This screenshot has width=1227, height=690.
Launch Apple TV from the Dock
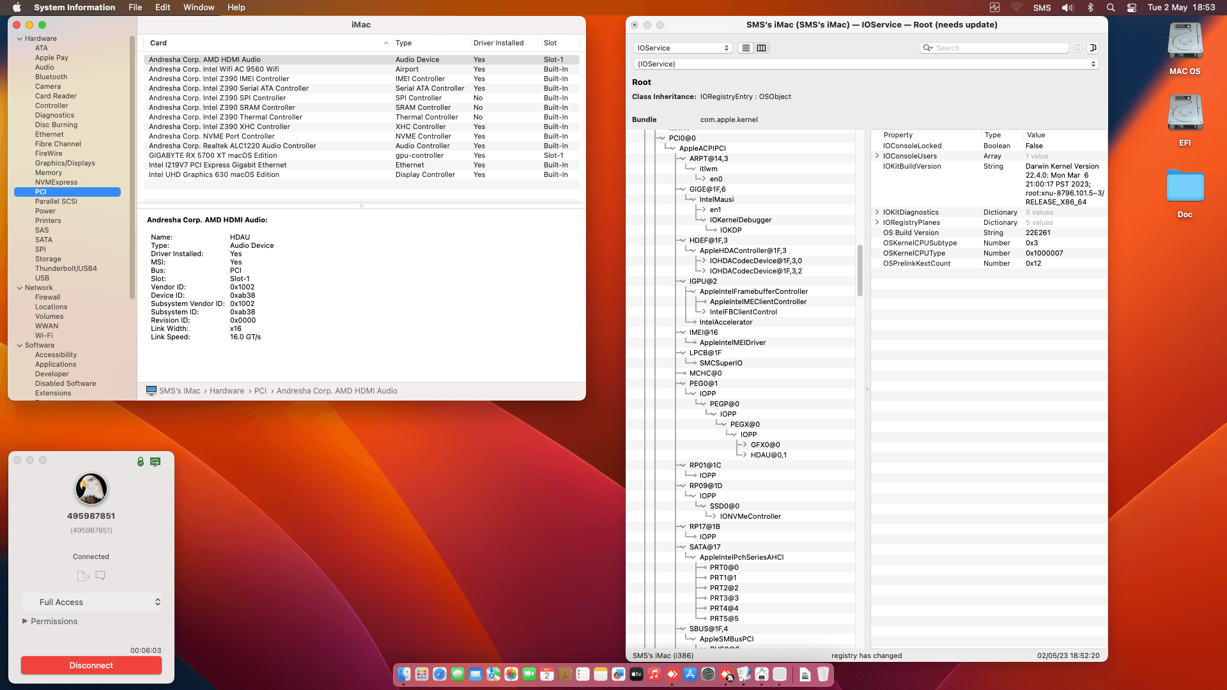[x=637, y=674]
